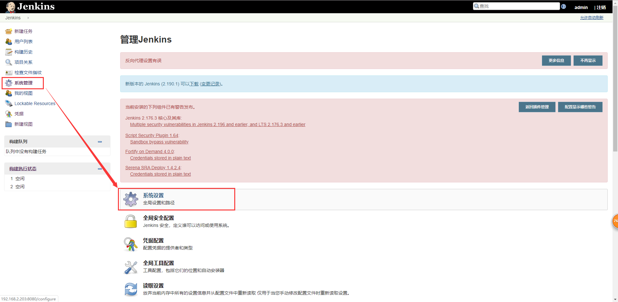The width and height of the screenshot is (618, 302).
Task: Click the new task (新建任务) icon
Action: [x=9, y=31]
